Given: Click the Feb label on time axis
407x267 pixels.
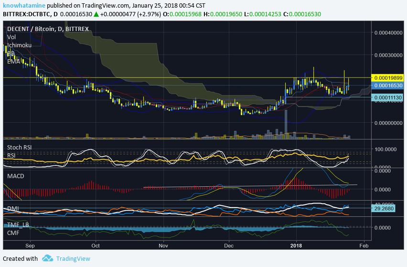Looking at the screenshot, I should (364, 246).
